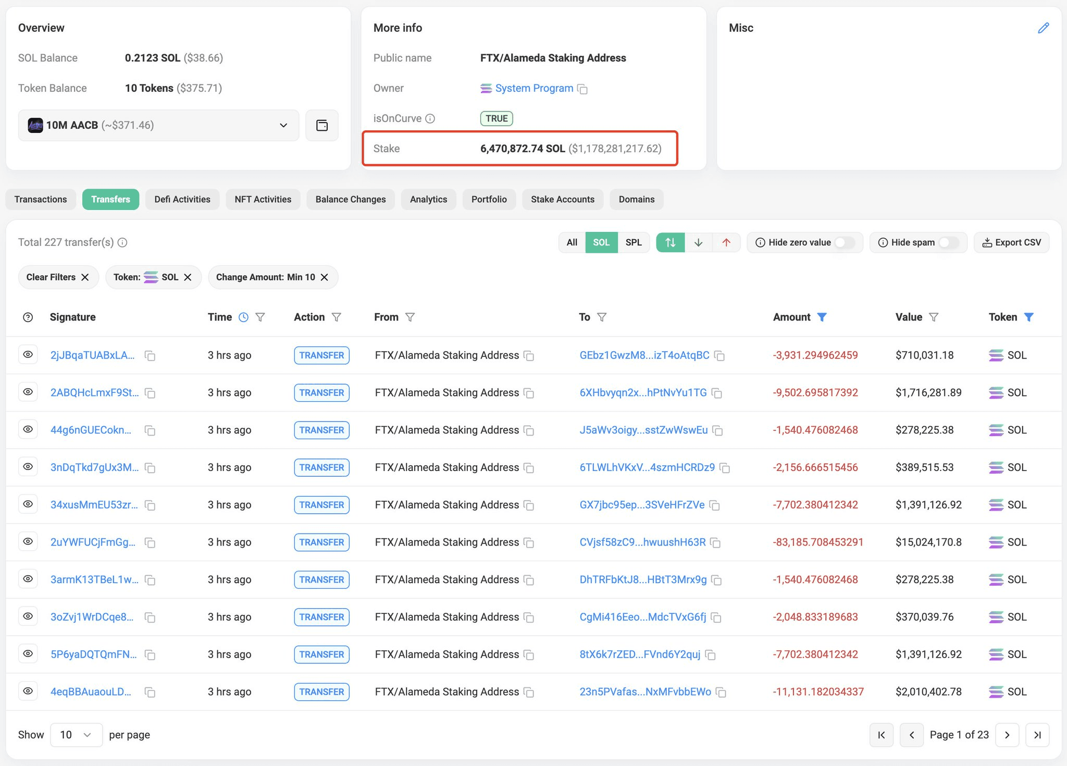Click Export CSV button
Viewport: 1067px width, 766px height.
1012,242
